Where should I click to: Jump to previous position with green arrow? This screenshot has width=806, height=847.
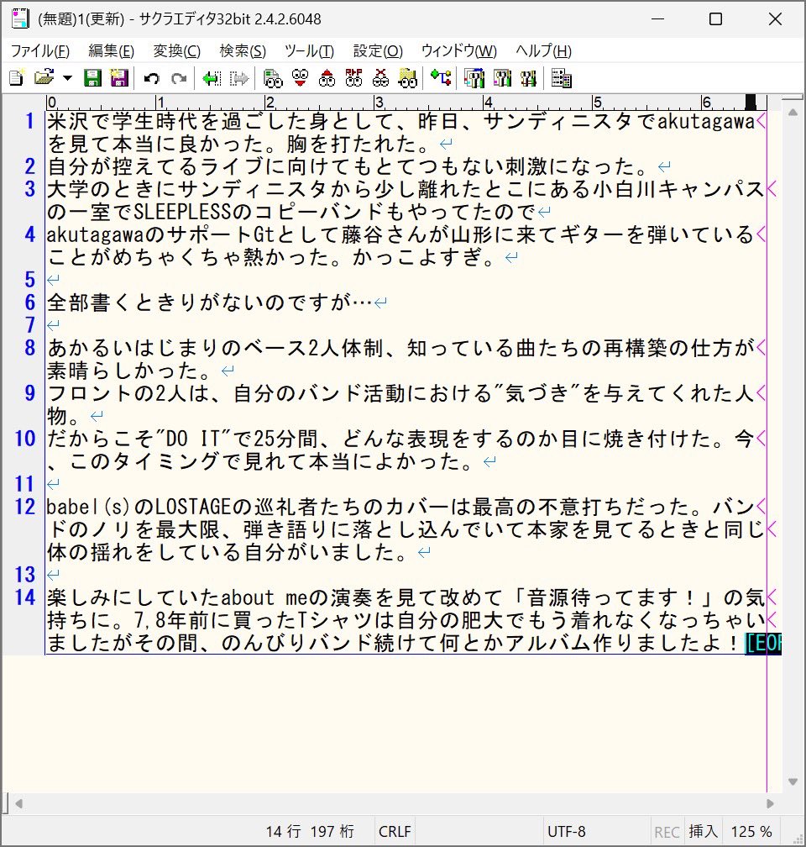pyautogui.click(x=212, y=79)
